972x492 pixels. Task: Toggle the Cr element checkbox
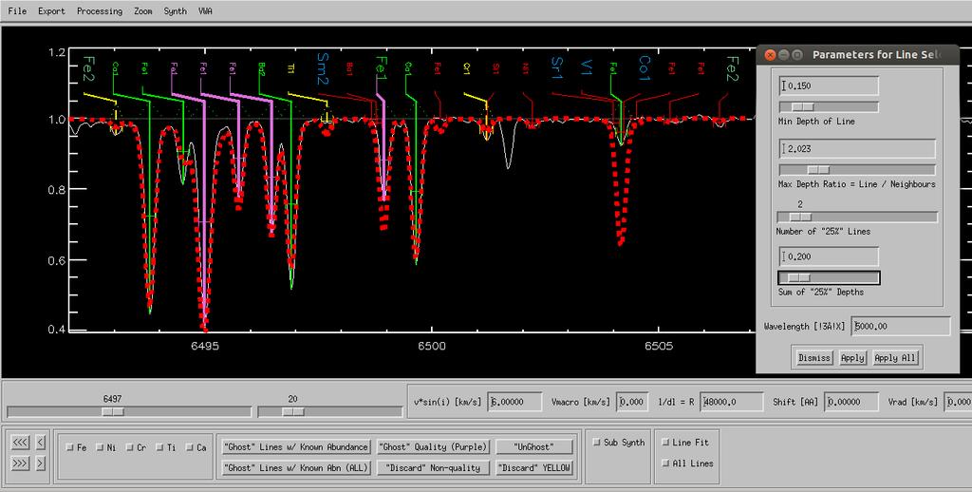(129, 447)
